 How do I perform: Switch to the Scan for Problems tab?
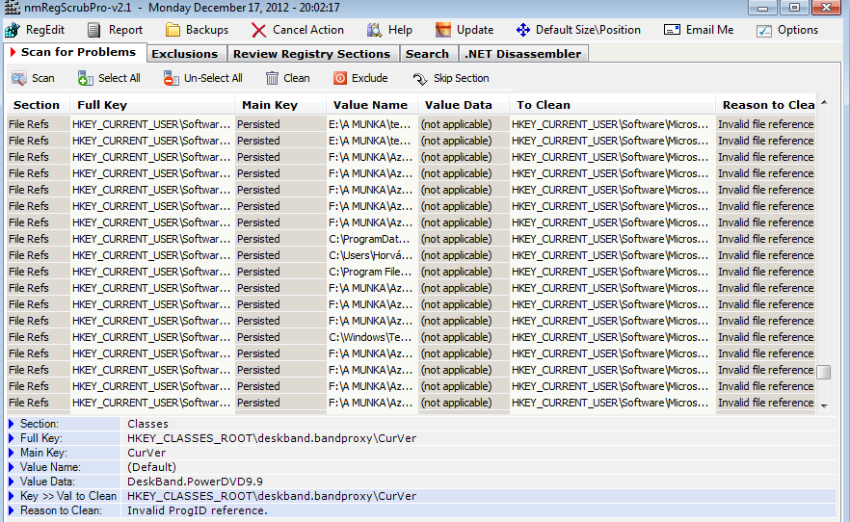point(75,53)
